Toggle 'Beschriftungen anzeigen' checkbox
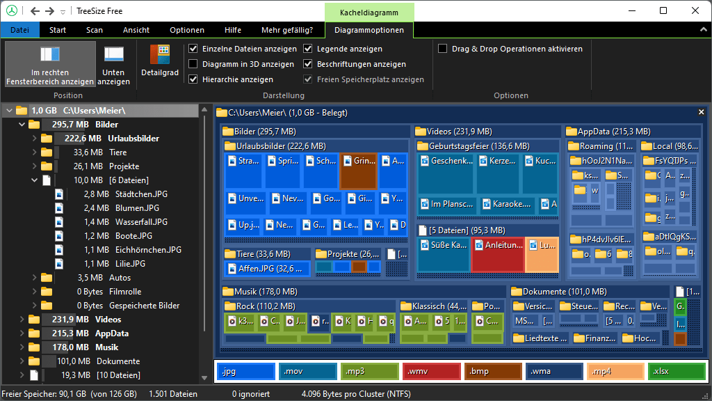This screenshot has height=401, width=712. (308, 64)
